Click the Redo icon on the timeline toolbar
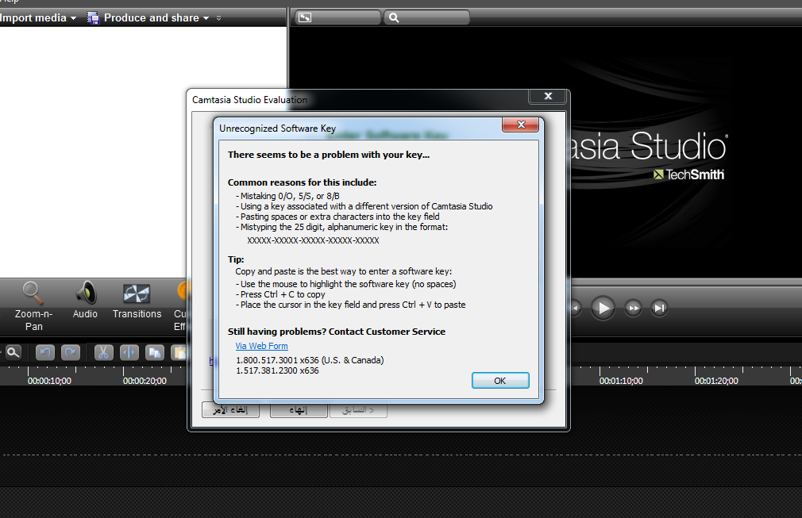 click(x=71, y=352)
